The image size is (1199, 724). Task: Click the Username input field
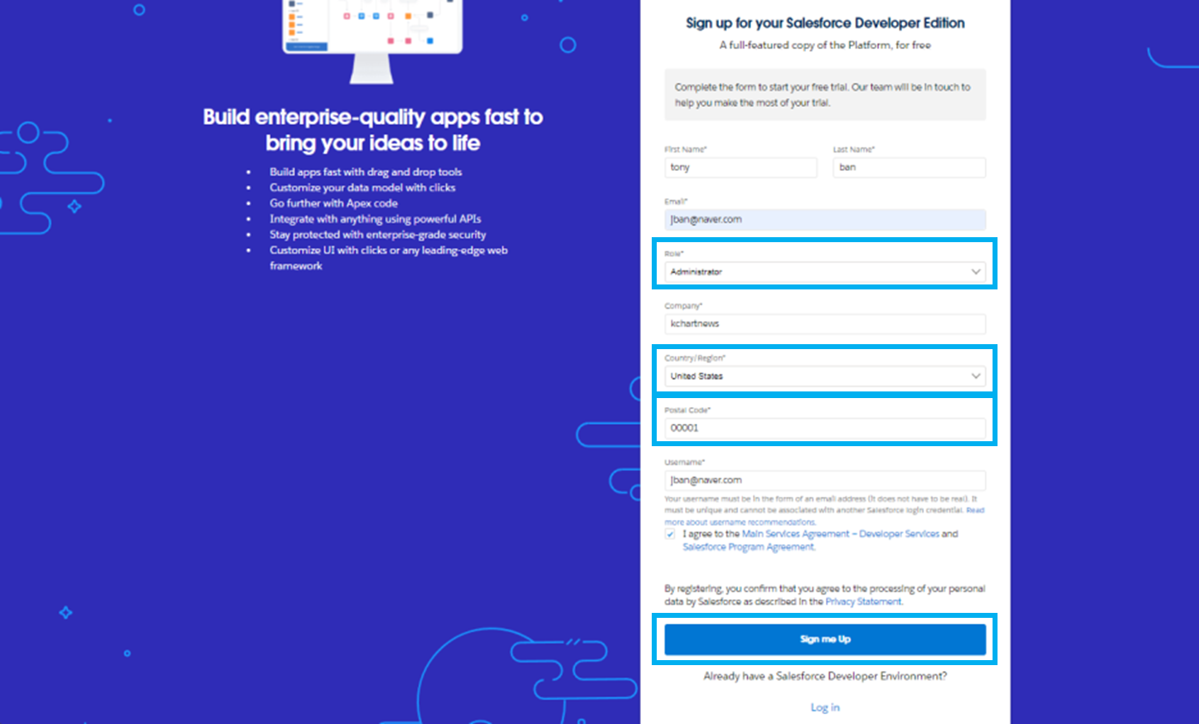[825, 480]
